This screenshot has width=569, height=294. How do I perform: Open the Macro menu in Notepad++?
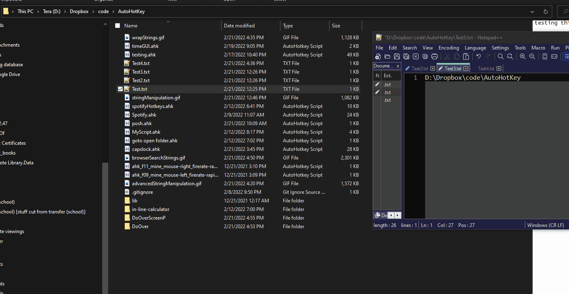[x=538, y=48]
